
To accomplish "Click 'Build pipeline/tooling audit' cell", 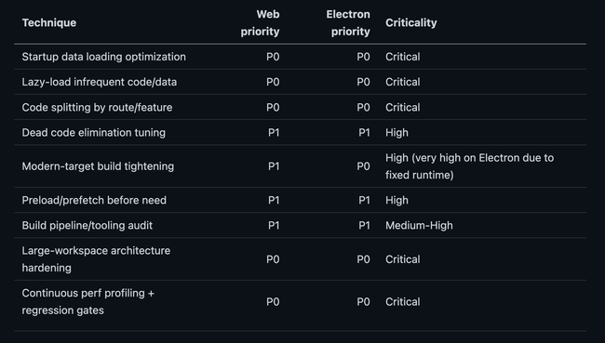I will point(87,226).
